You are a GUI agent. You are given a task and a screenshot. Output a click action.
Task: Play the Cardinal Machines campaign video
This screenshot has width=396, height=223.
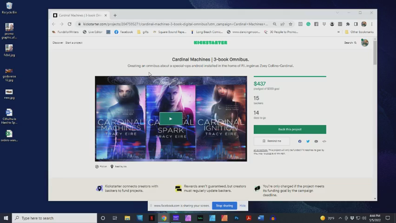click(x=171, y=118)
